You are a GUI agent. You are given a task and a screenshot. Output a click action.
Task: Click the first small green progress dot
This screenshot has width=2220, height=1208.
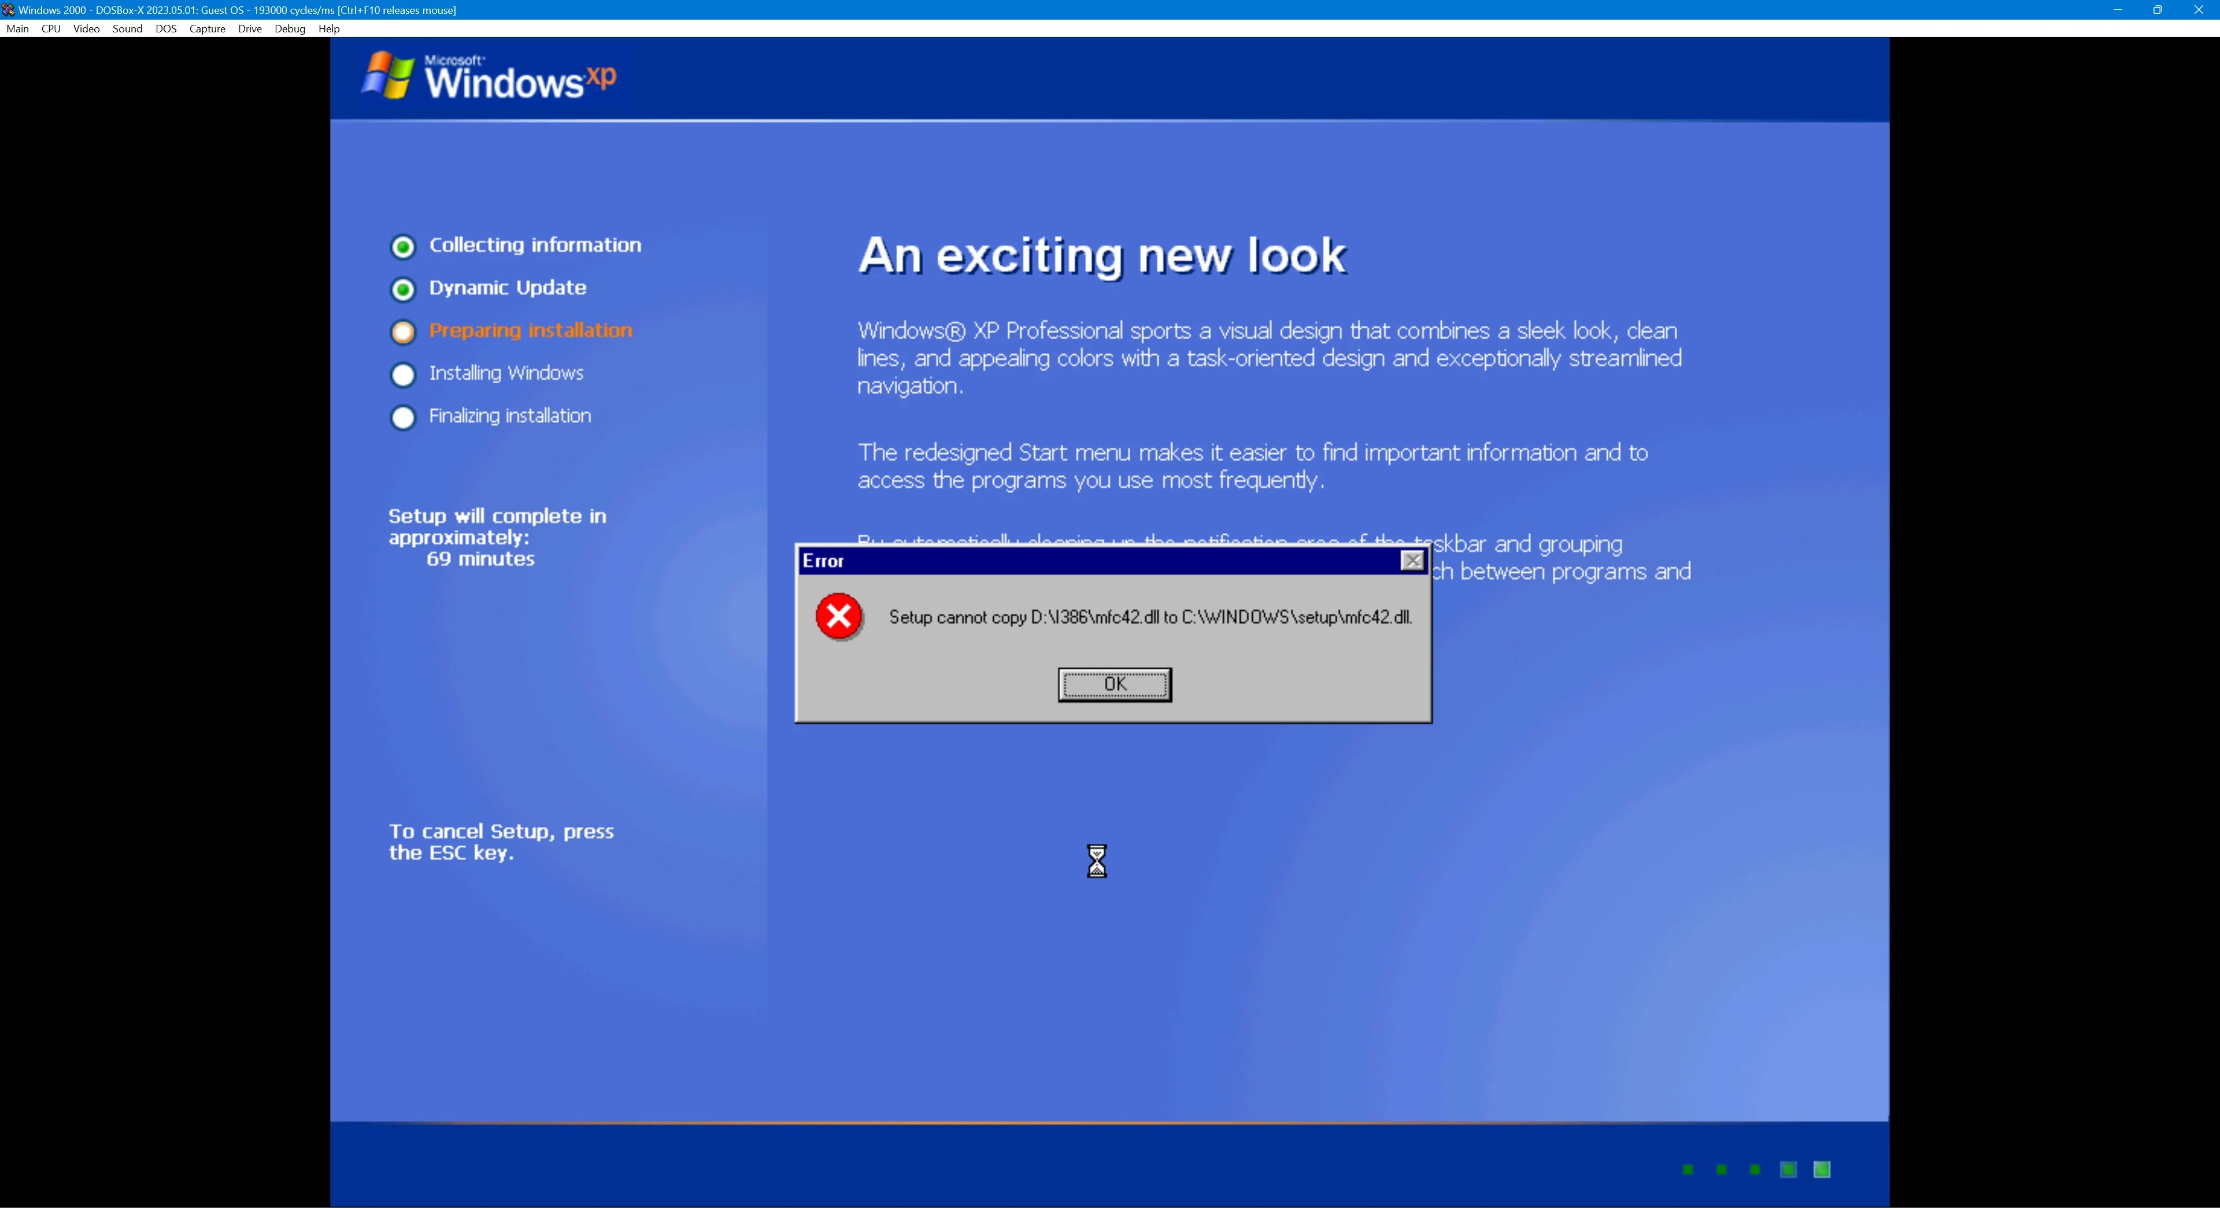pyautogui.click(x=1688, y=1169)
